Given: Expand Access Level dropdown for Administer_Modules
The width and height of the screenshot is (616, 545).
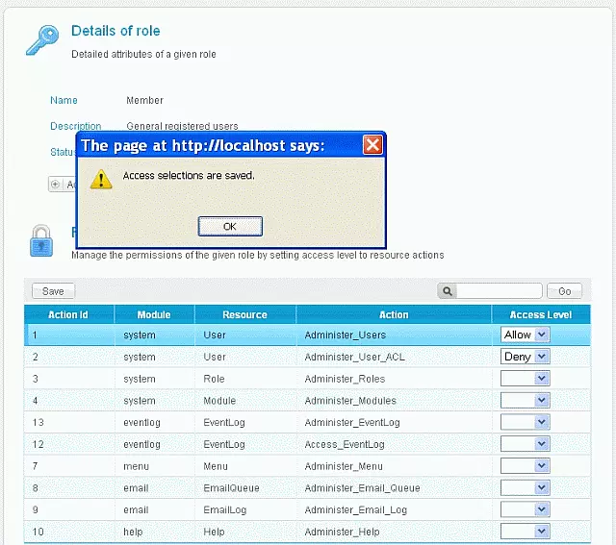Looking at the screenshot, I should (x=525, y=401).
